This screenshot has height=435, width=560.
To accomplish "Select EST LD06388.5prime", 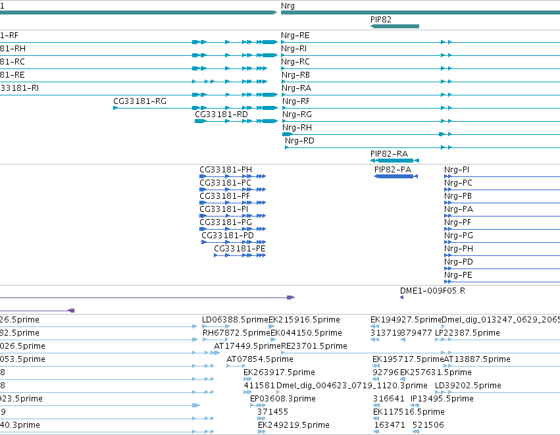I will click(235, 320).
